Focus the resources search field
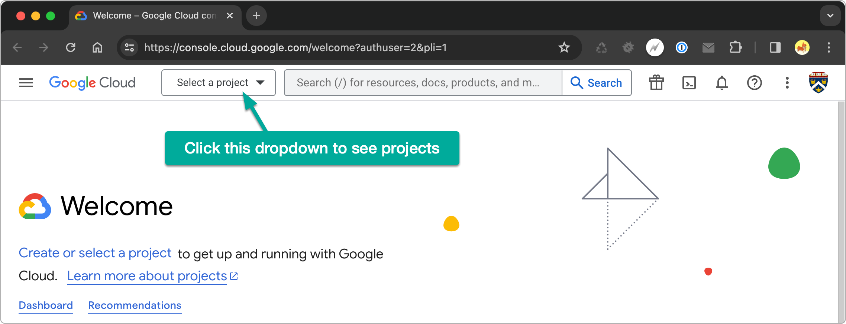This screenshot has width=846, height=324. 423,83
